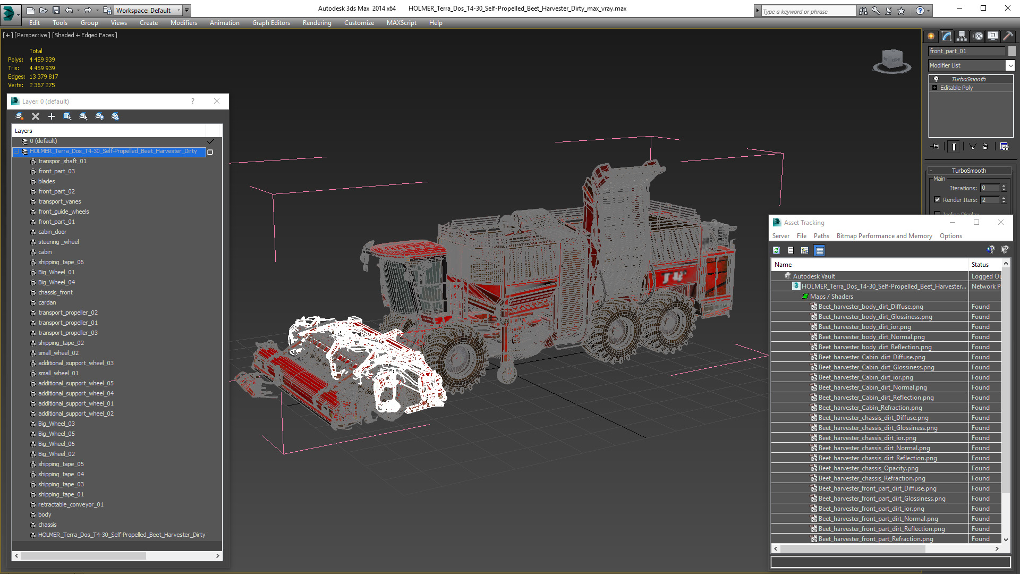This screenshot has height=574, width=1020.
Task: Open Bitmap Performance and Memory menu
Action: pyautogui.click(x=884, y=236)
